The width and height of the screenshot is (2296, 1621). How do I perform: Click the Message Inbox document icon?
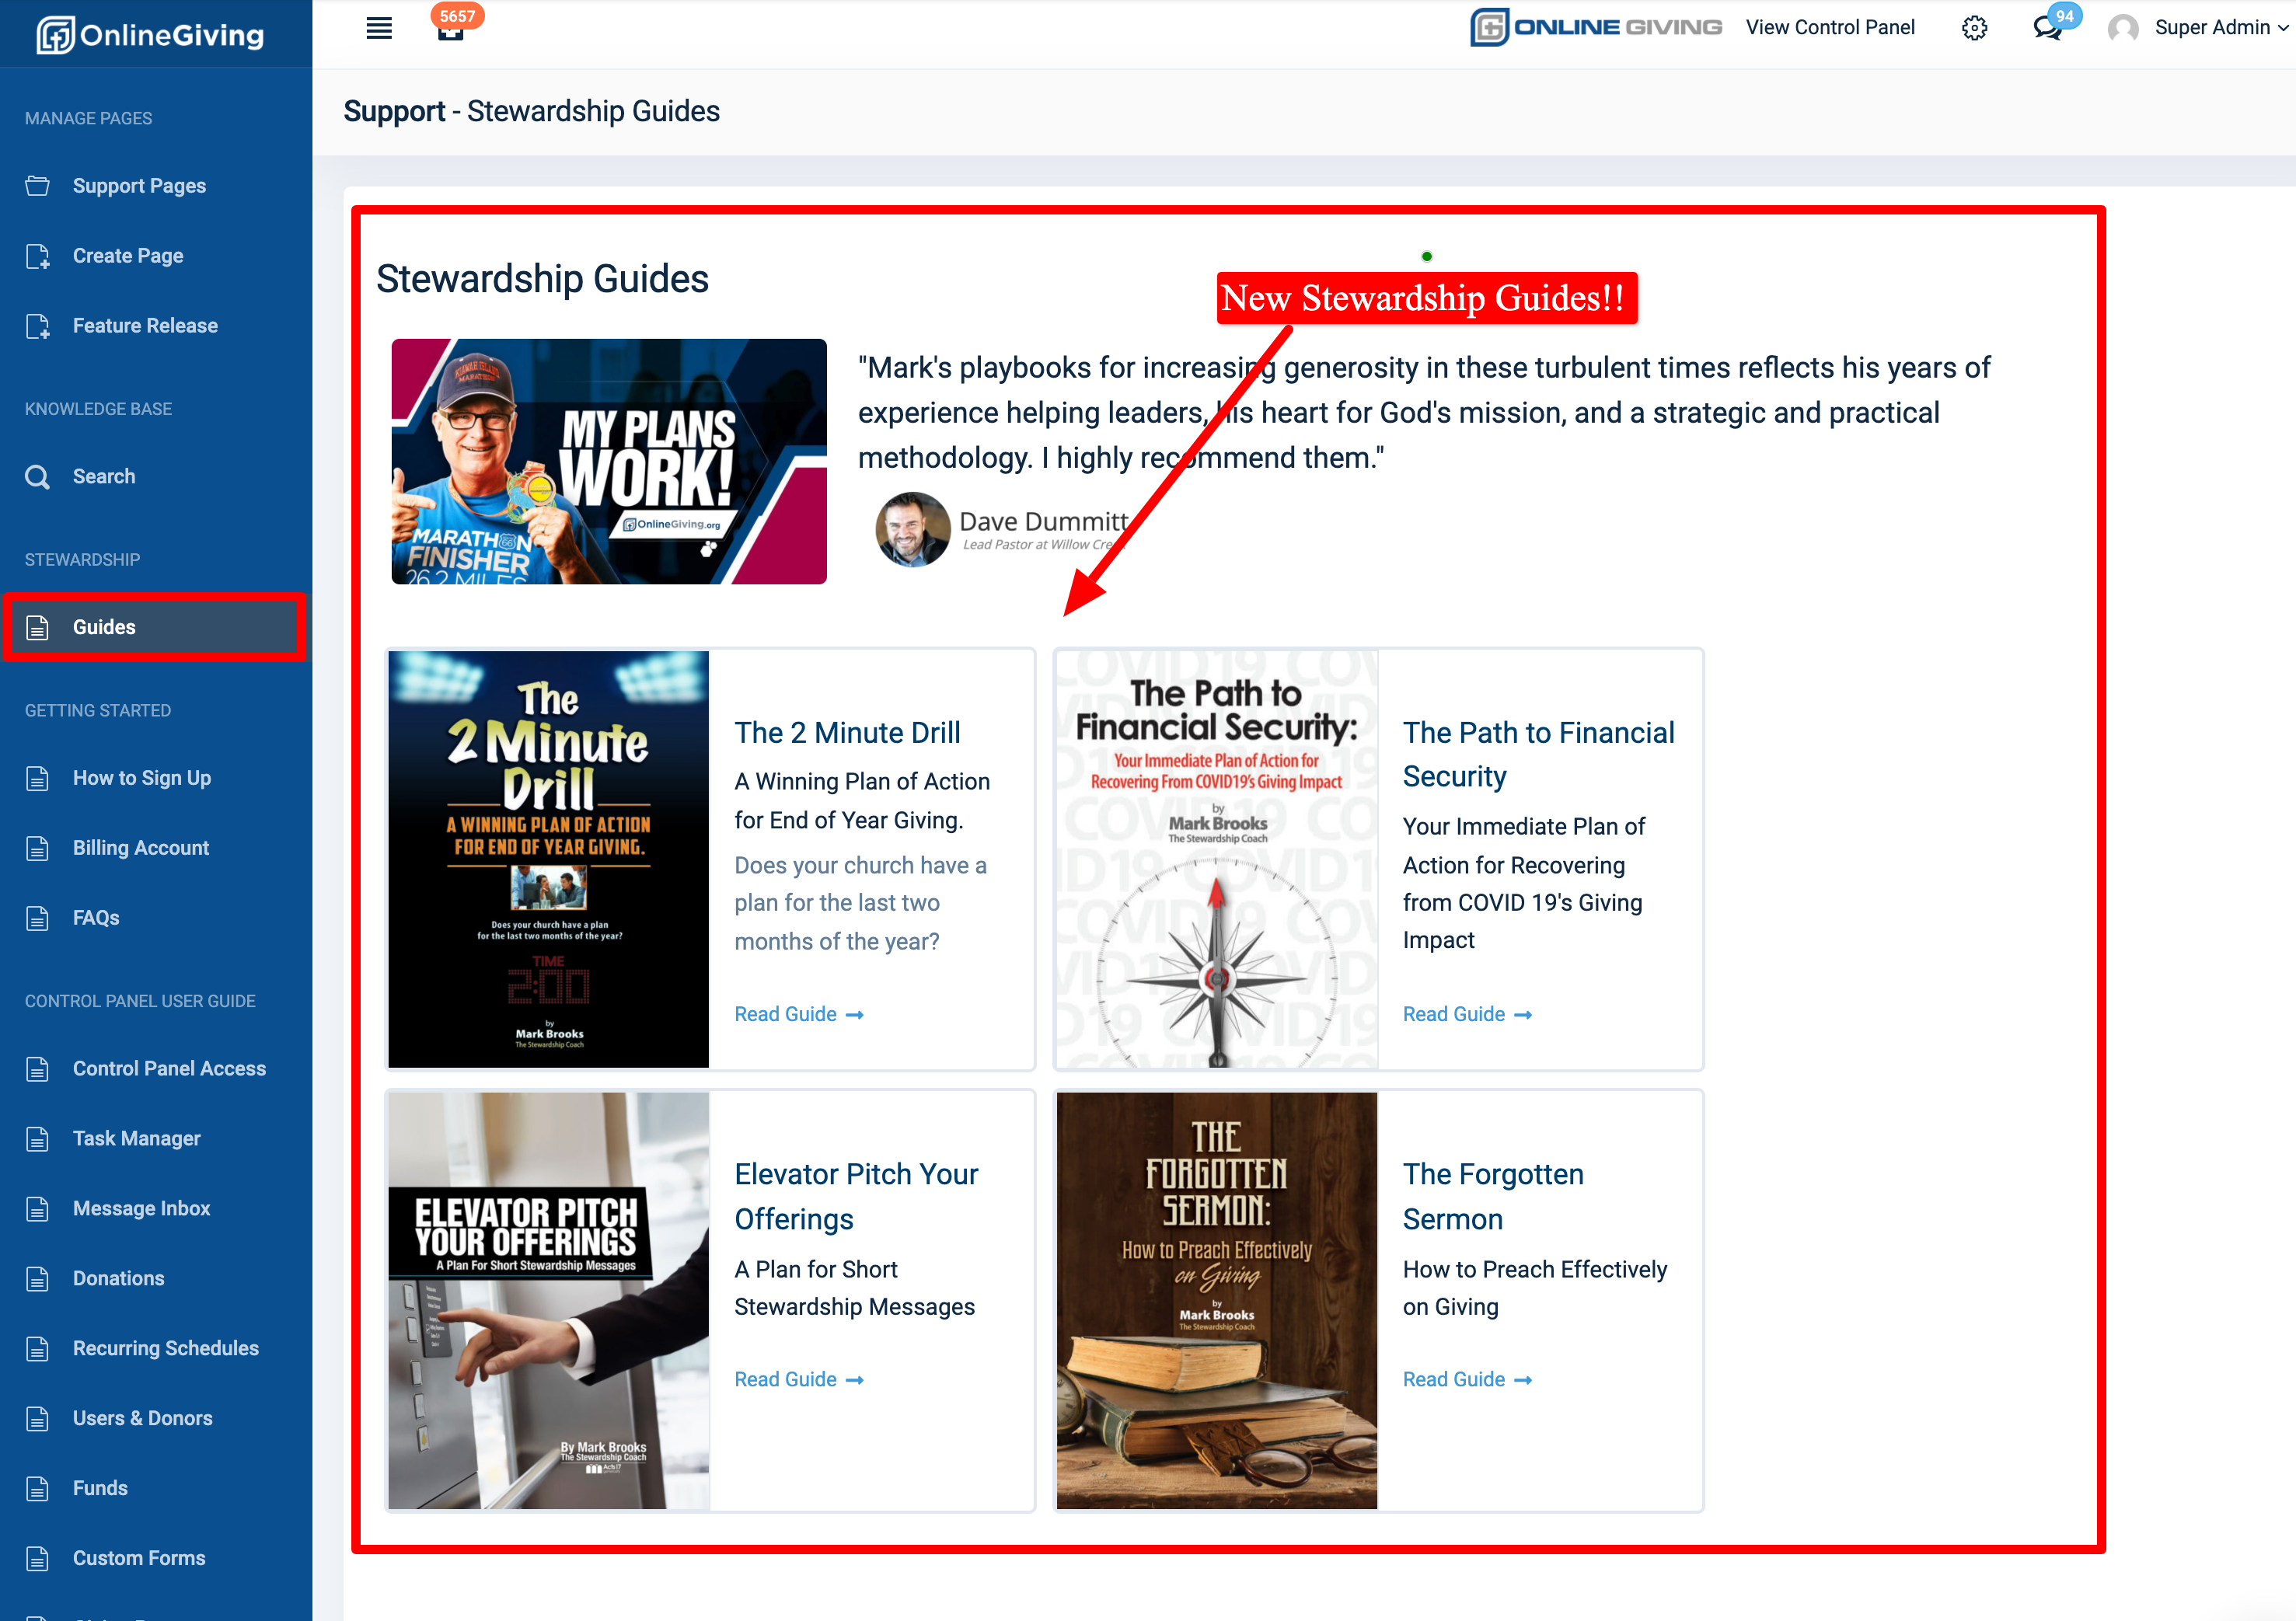(38, 1209)
